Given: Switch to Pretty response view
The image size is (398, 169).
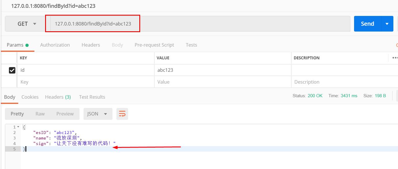Looking at the screenshot, I should (x=17, y=114).
